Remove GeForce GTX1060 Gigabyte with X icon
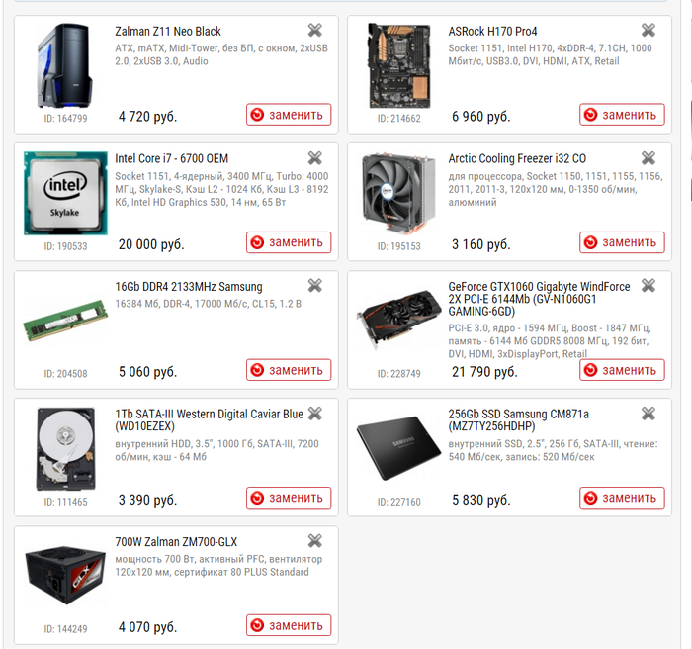This screenshot has width=692, height=649. (648, 285)
